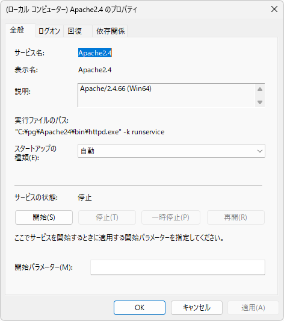Screen dimensions: 284x321
Task: Click the httpd.exe executable path text
Action: pos(90,132)
